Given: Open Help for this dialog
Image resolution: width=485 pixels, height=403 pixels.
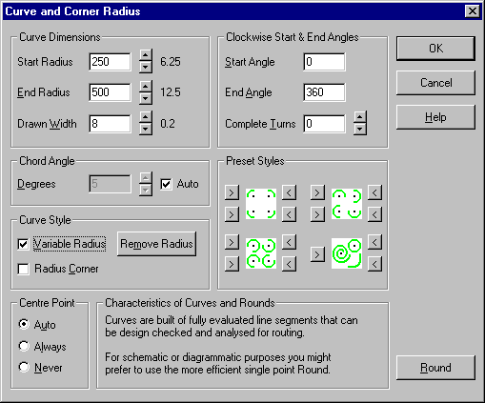Looking at the screenshot, I should pyautogui.click(x=435, y=117).
